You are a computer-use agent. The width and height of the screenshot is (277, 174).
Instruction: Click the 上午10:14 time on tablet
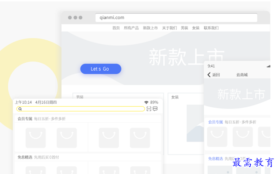coord(23,102)
